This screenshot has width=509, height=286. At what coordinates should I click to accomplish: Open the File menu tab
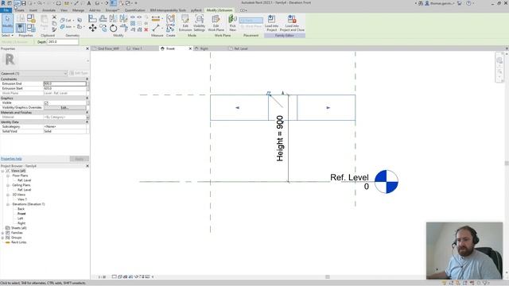[6, 10]
